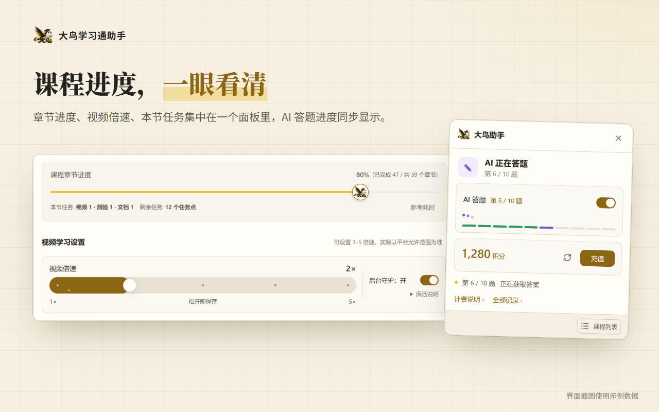Click the 2× speed value
Image resolution: width=659 pixels, height=412 pixels.
pyautogui.click(x=351, y=269)
